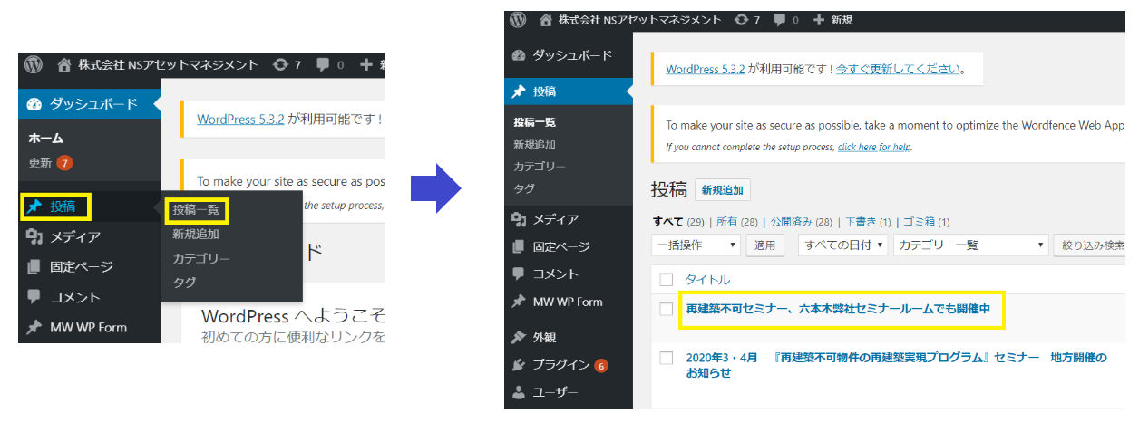Click updates icon in posts list screen toolbar

[x=741, y=19]
